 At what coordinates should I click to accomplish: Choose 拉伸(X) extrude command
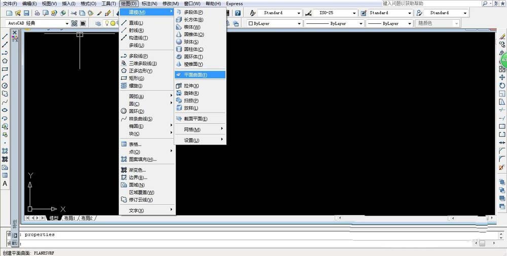pos(200,86)
